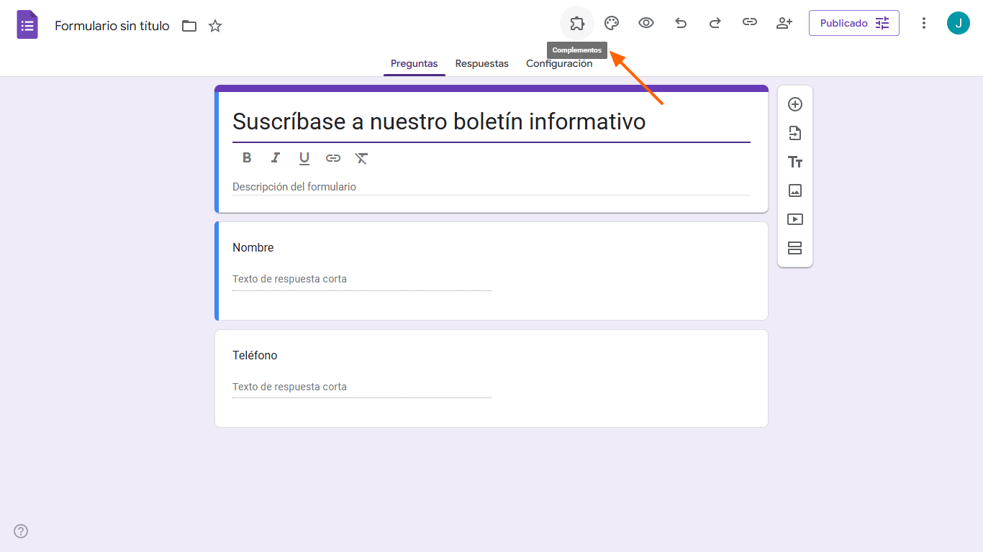Open the move to folder dialog

coord(189,25)
